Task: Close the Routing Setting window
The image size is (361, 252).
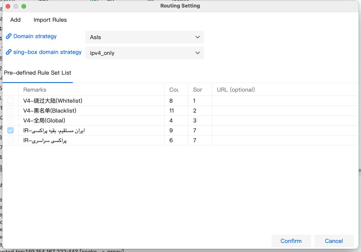Action: tap(8, 6)
